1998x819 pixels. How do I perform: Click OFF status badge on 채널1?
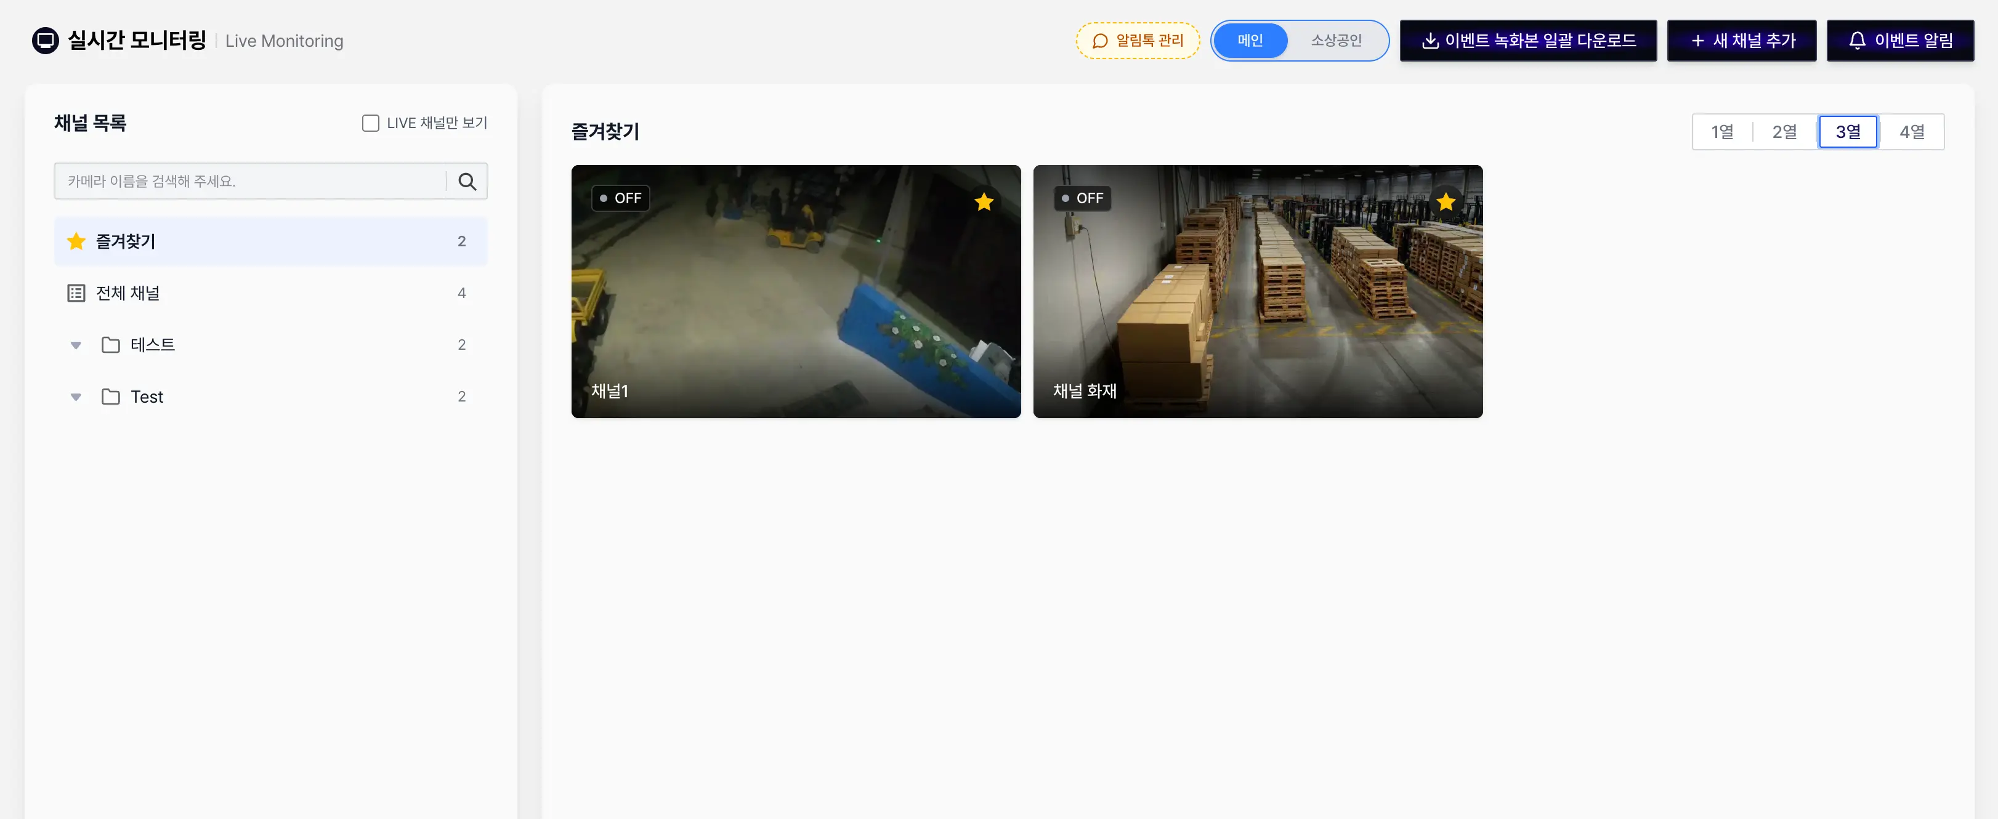[x=620, y=198]
